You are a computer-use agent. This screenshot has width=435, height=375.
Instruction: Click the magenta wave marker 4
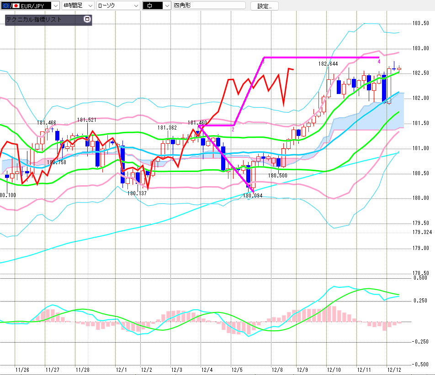point(379,62)
